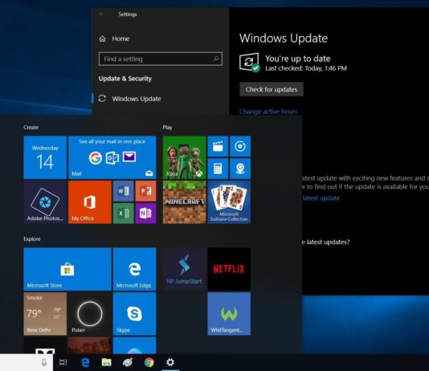
Task: Open the Xbox tile
Action: pos(185,157)
